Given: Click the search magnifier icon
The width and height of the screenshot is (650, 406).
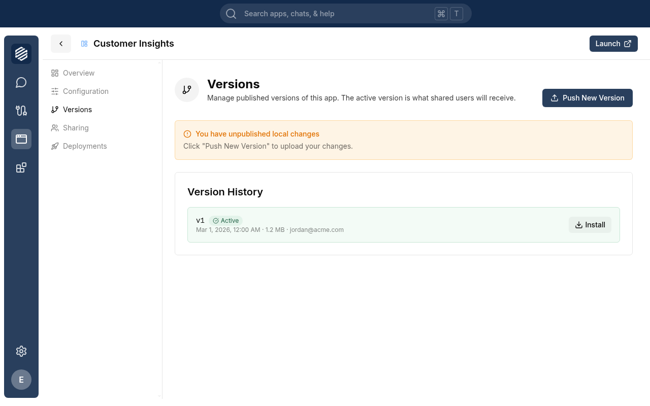Looking at the screenshot, I should point(231,14).
